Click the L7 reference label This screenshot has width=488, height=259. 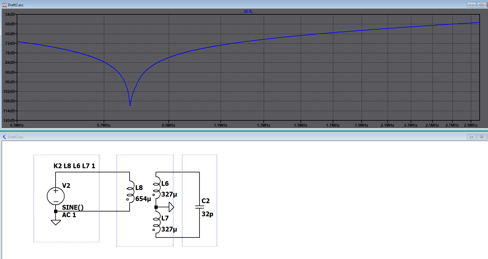165,218
